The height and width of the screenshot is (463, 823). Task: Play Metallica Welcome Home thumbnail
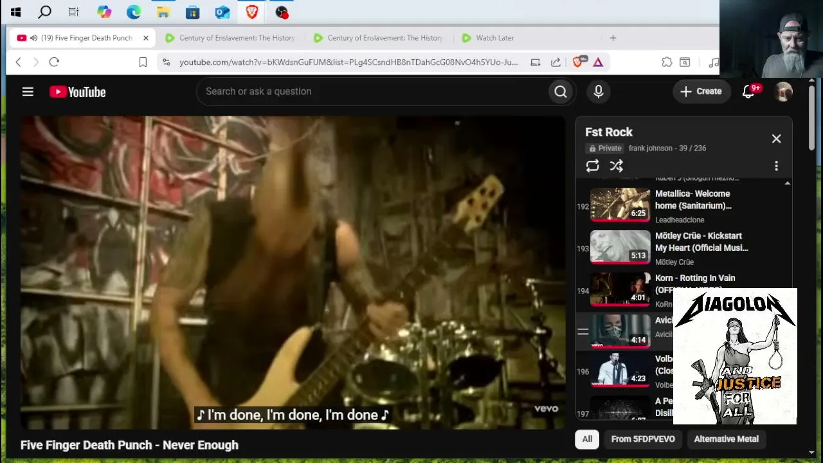click(x=620, y=205)
